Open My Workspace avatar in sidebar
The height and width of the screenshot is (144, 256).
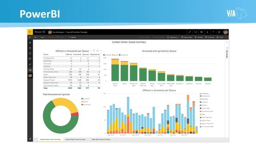tap(30, 76)
